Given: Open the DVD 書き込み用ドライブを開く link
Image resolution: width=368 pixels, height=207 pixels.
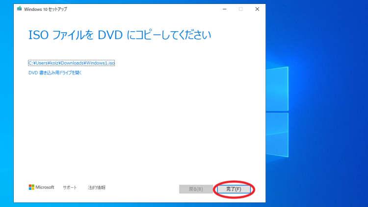Looking at the screenshot, I should [x=55, y=73].
